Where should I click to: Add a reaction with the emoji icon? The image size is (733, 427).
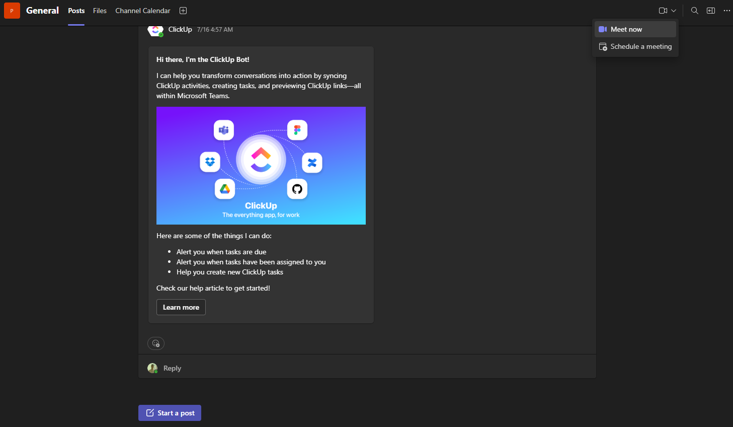(156, 343)
